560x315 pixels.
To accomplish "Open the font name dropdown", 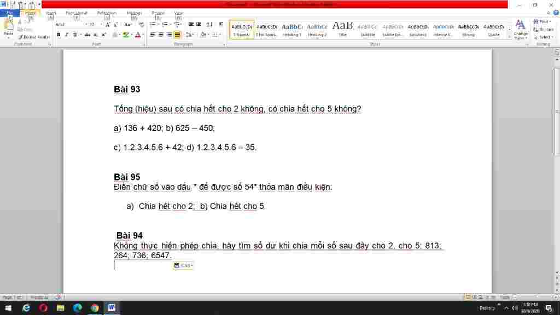I will 85,25.
